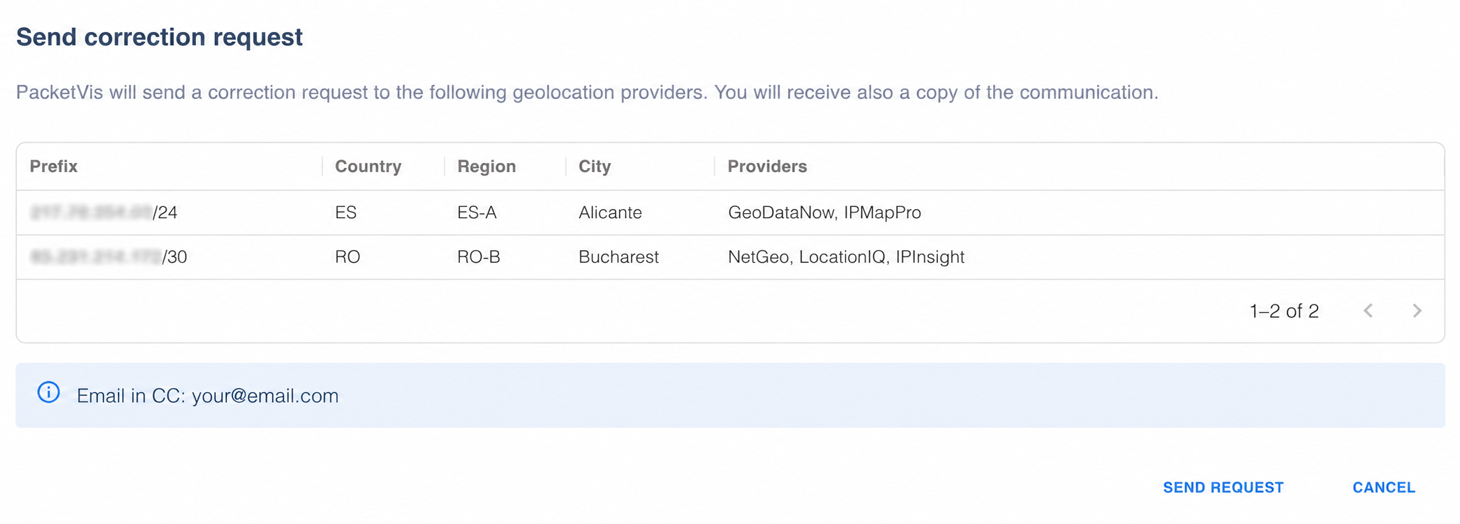Viewport: 1460px width, 524px height.
Task: Click the 1–2 of 2 pagination label
Action: (x=1284, y=311)
